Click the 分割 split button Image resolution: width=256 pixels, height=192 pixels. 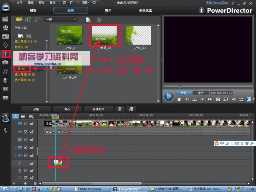point(36,109)
